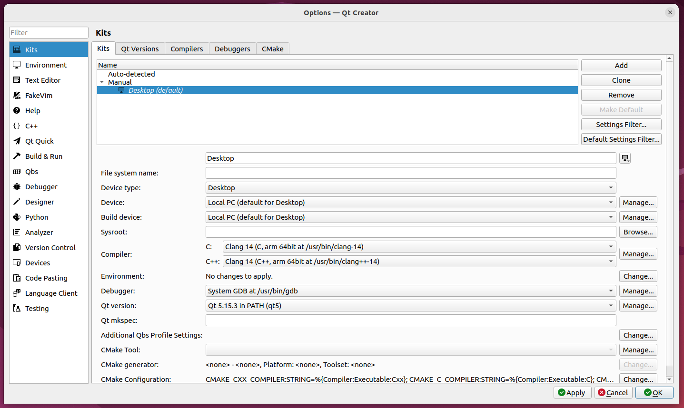Open the Device combo box

point(411,203)
